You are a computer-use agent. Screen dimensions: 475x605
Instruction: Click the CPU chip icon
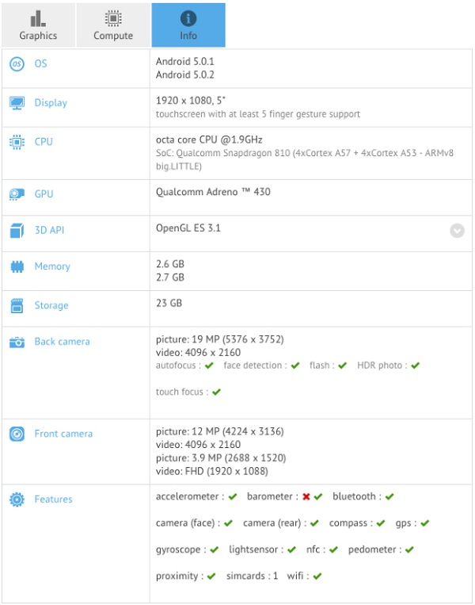coord(17,141)
